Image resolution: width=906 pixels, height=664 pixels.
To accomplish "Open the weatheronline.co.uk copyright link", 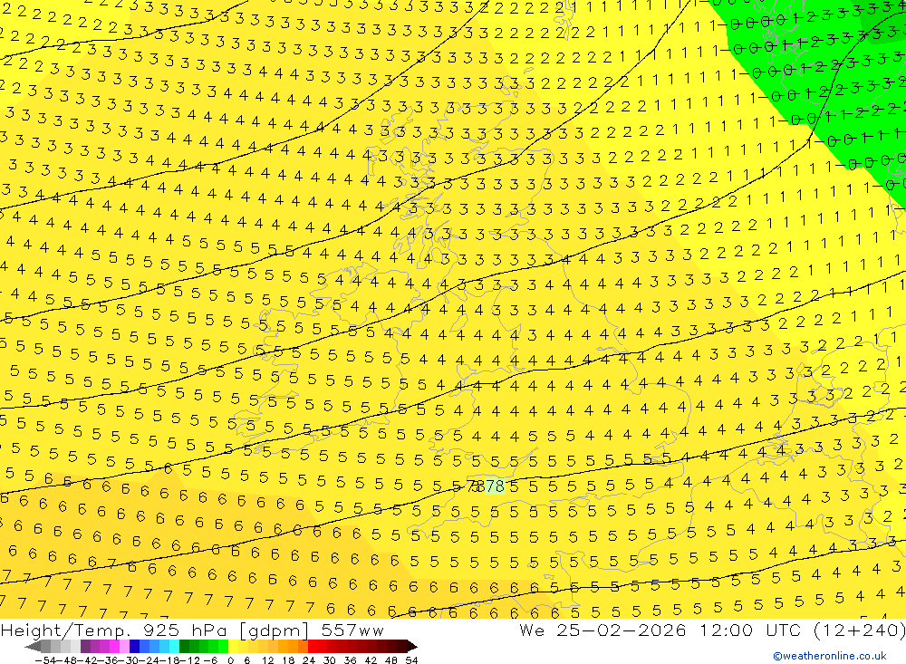I will (830, 656).
